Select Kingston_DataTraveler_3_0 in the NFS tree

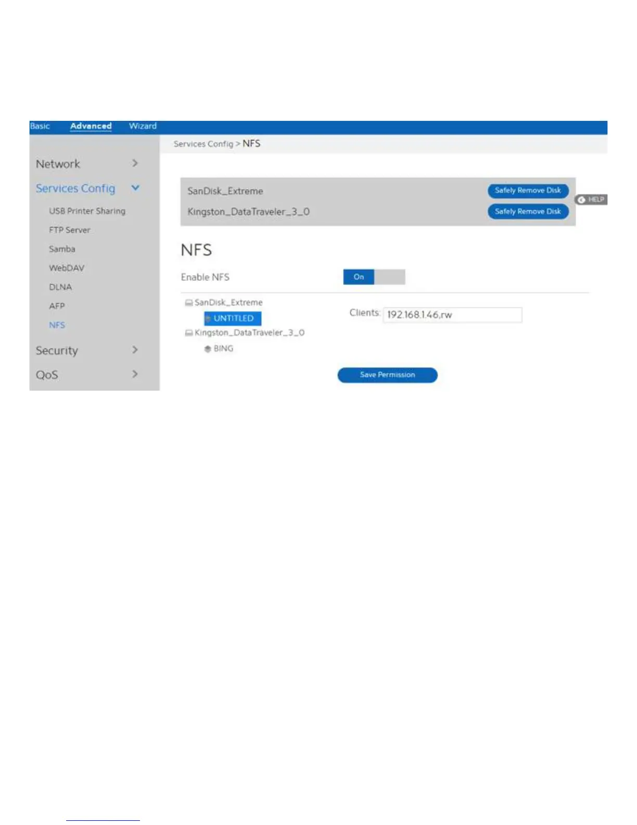pyautogui.click(x=249, y=333)
